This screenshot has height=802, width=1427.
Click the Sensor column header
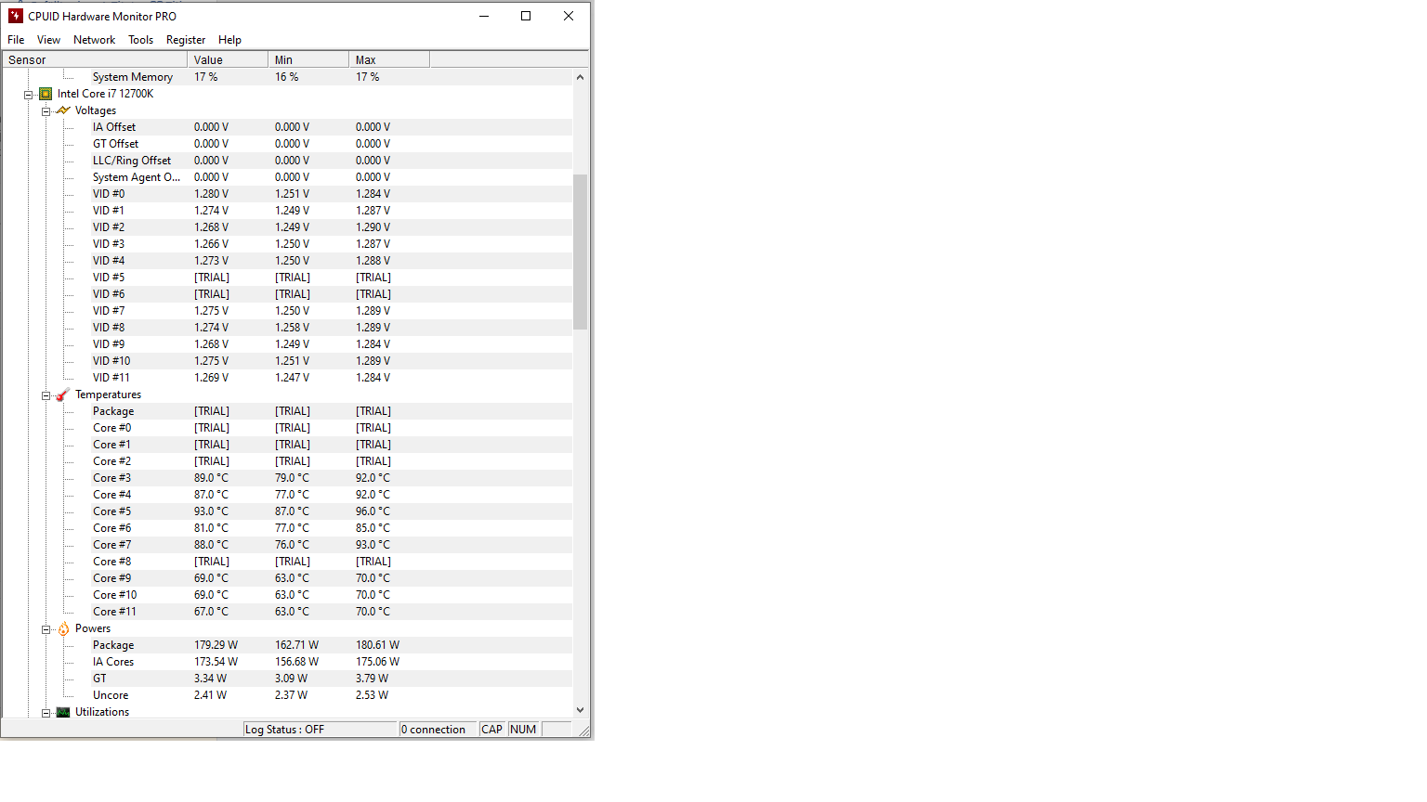[95, 59]
